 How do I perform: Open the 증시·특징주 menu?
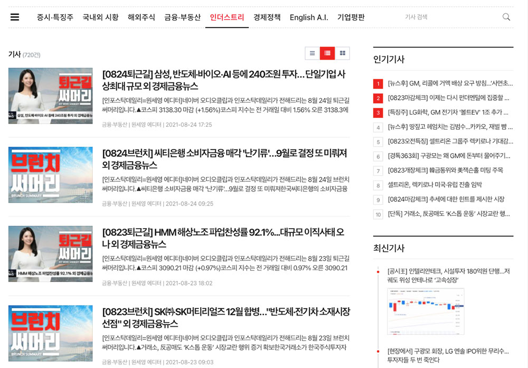(x=55, y=17)
